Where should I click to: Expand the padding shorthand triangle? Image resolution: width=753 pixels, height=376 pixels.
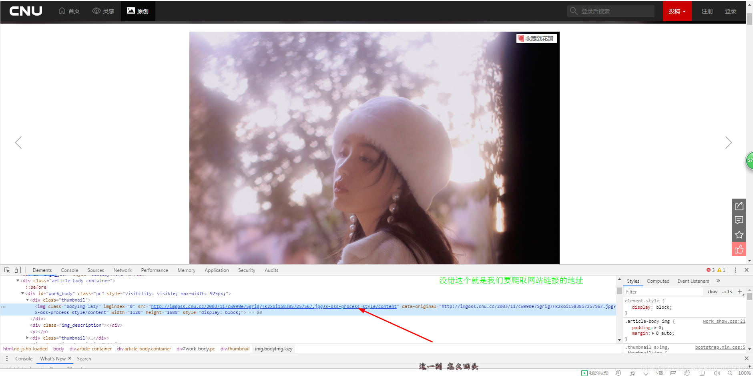(656, 328)
